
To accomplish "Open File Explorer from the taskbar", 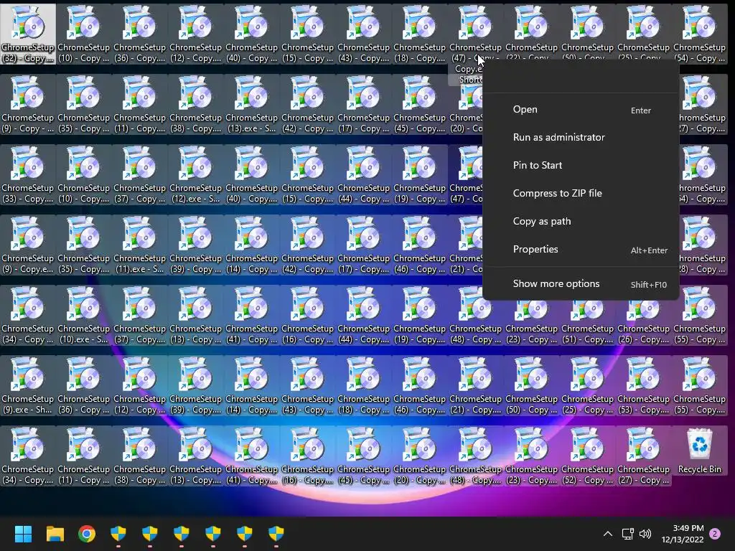I will 55,534.
